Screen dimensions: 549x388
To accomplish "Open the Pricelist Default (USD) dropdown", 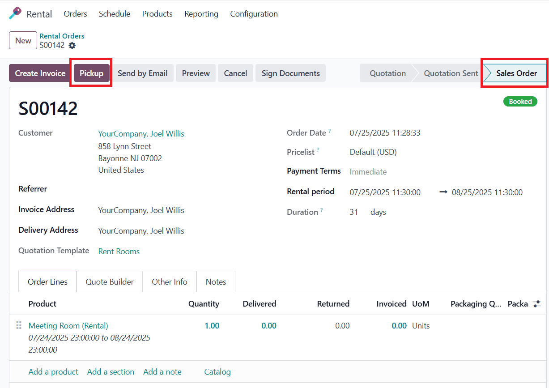I will (x=373, y=152).
